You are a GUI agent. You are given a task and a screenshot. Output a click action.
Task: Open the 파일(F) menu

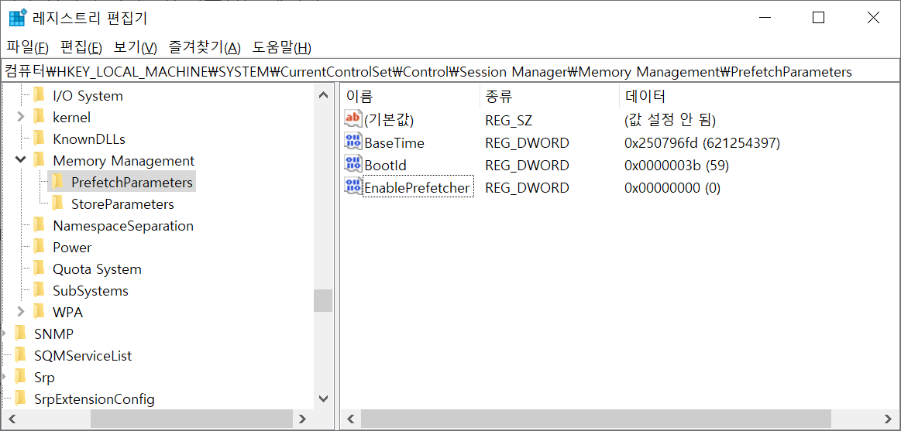[x=27, y=48]
